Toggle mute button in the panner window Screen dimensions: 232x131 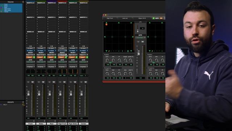click(142, 42)
